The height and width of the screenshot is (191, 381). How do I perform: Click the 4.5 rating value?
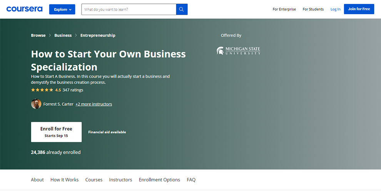(58, 90)
